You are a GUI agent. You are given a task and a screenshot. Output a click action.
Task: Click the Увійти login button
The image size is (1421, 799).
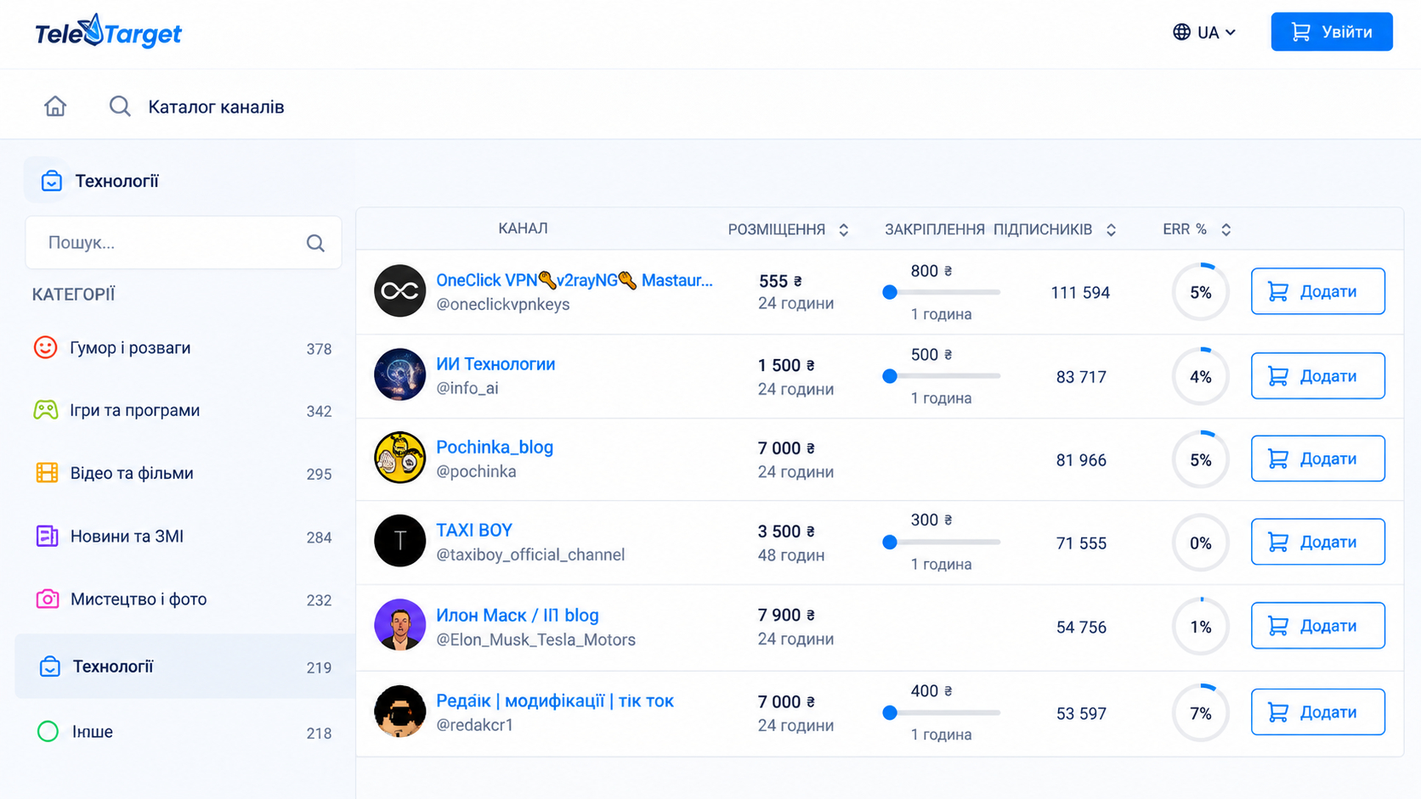click(1331, 32)
